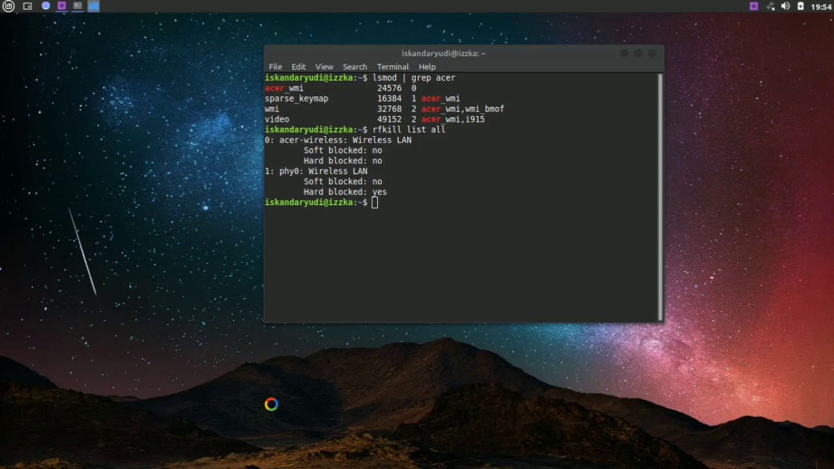Open the Help menu in terminal
This screenshot has width=834, height=469.
[427, 66]
